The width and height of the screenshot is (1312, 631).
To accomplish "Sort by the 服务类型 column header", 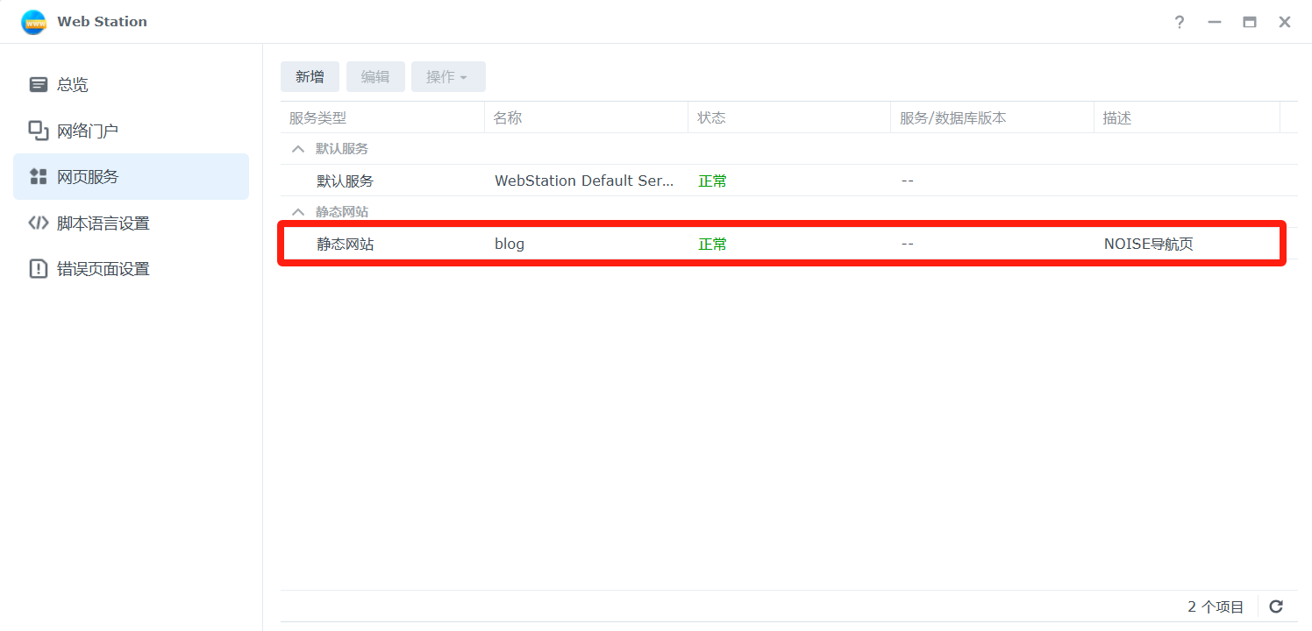I will (x=318, y=118).
